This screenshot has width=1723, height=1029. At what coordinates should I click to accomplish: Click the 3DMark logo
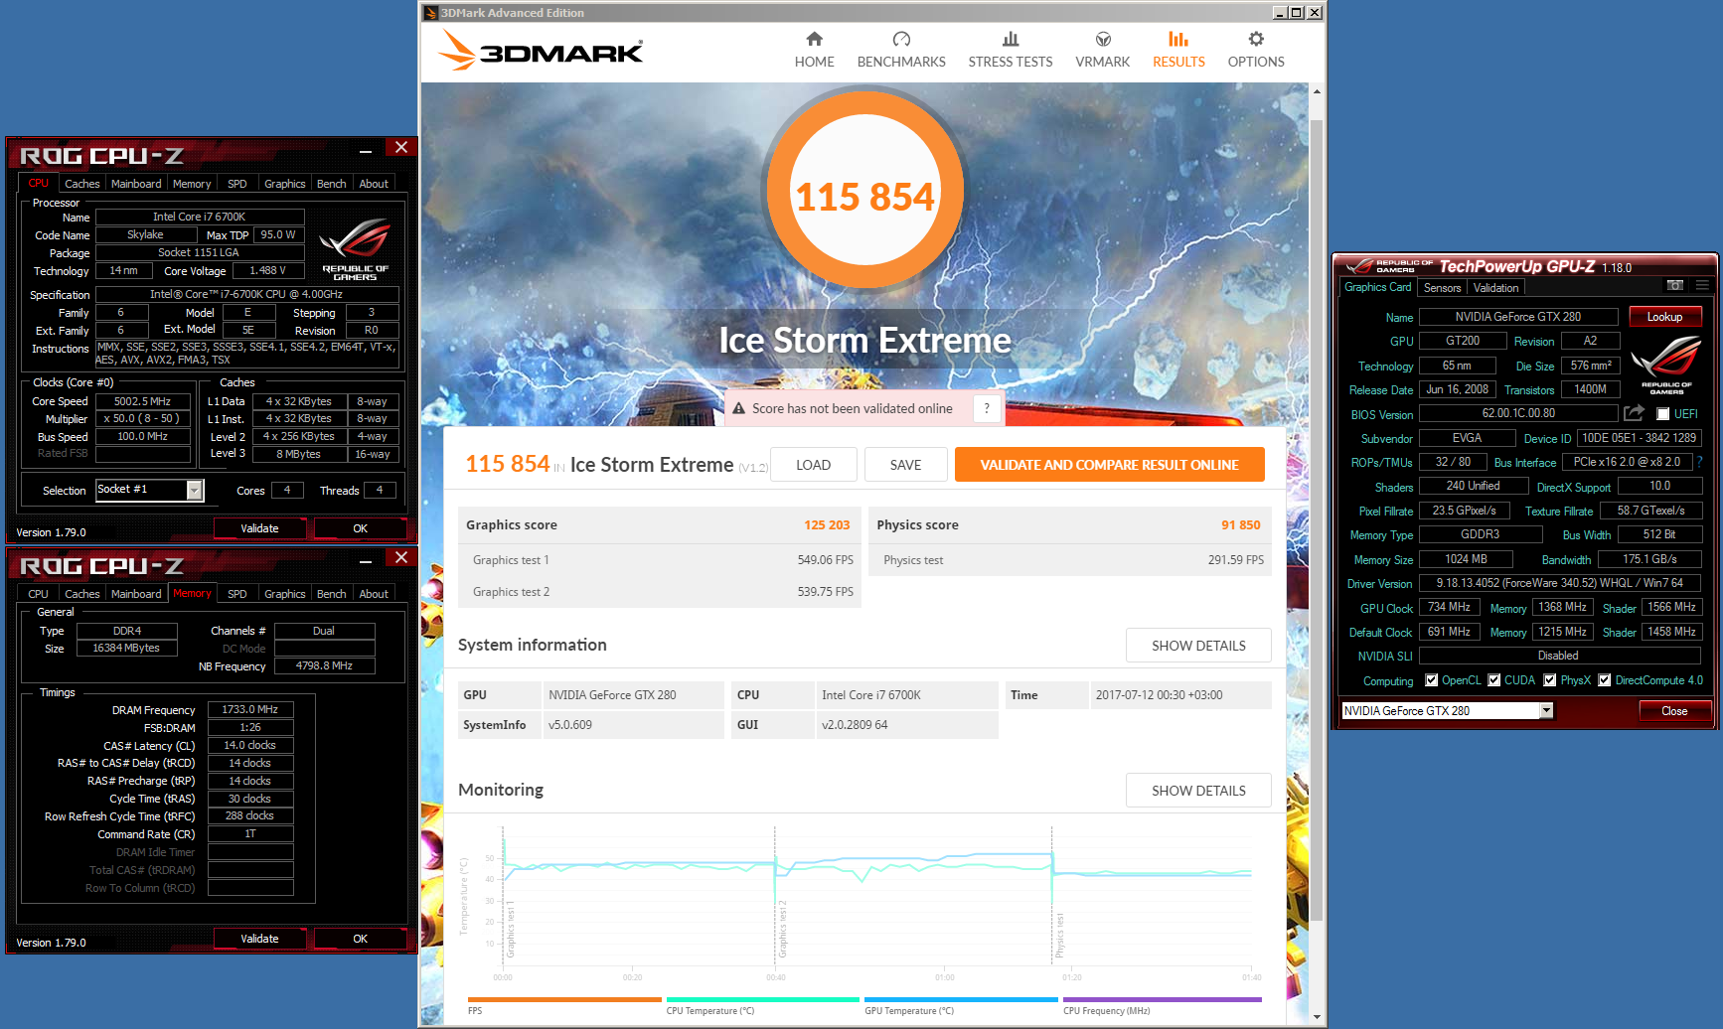pos(542,51)
